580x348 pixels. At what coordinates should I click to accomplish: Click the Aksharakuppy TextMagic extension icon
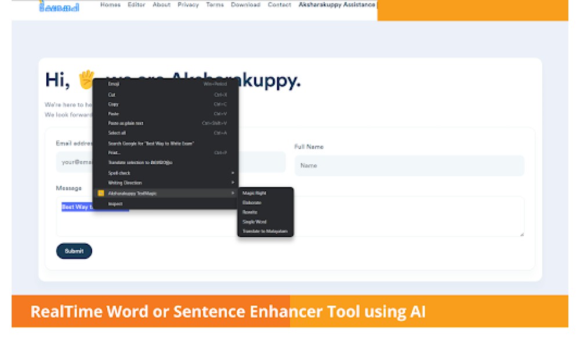[100, 193]
